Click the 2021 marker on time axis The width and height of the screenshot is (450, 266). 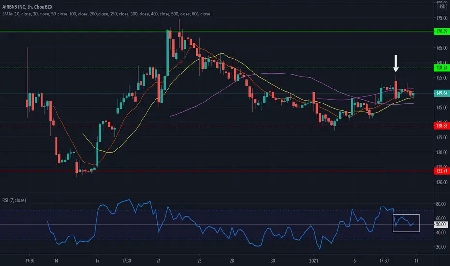coord(314,261)
